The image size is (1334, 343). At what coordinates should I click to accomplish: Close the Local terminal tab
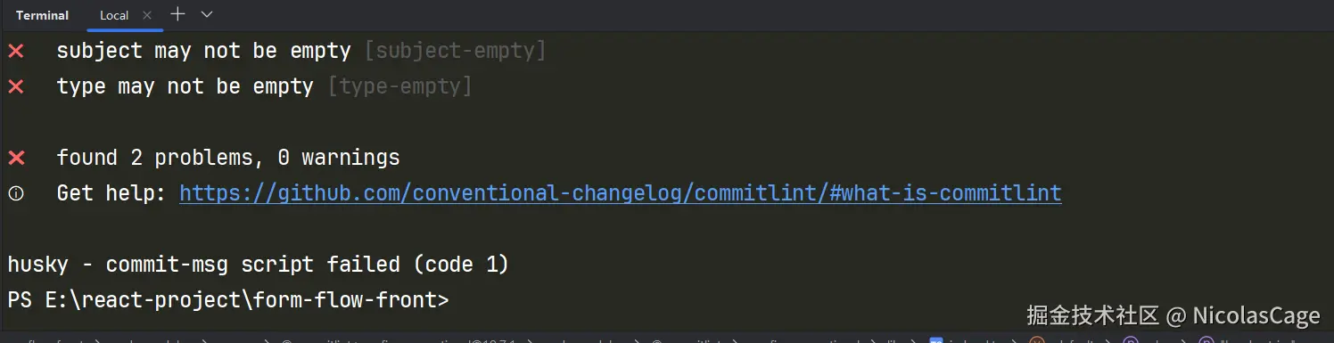point(147,15)
